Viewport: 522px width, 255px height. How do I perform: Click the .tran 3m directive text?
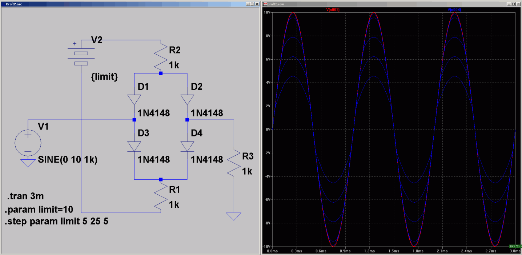coord(25,197)
